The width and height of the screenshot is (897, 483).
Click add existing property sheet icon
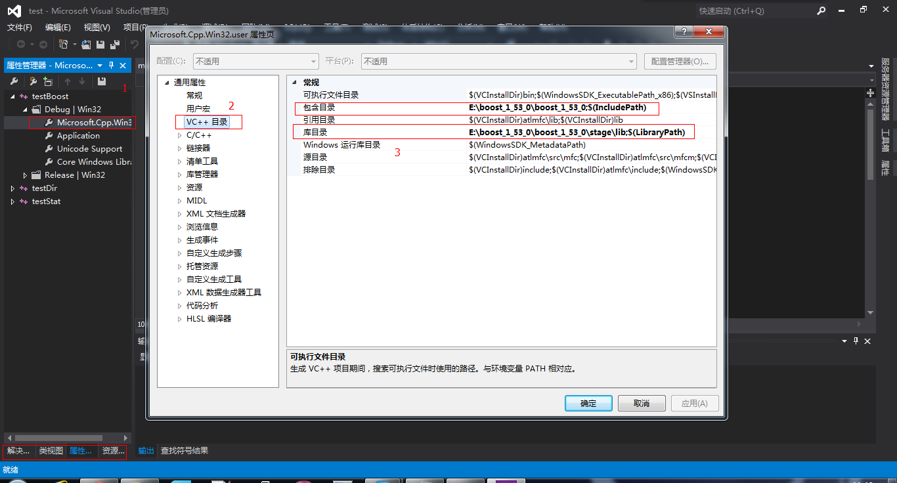click(48, 81)
